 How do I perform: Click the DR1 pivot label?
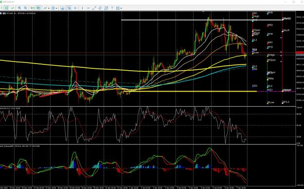pos(255,14)
